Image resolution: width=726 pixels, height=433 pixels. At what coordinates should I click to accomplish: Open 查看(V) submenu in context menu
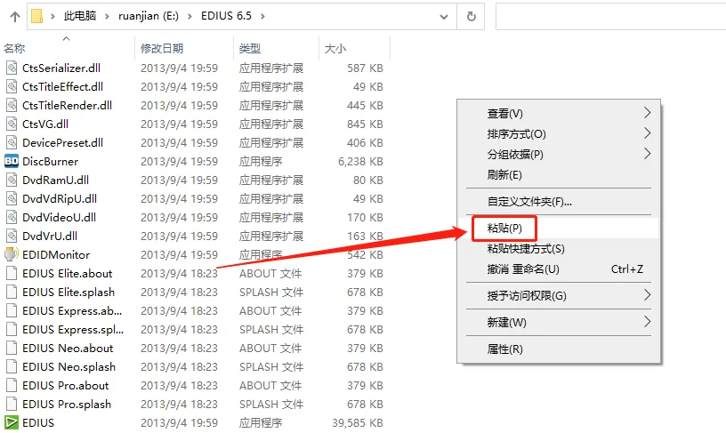559,113
